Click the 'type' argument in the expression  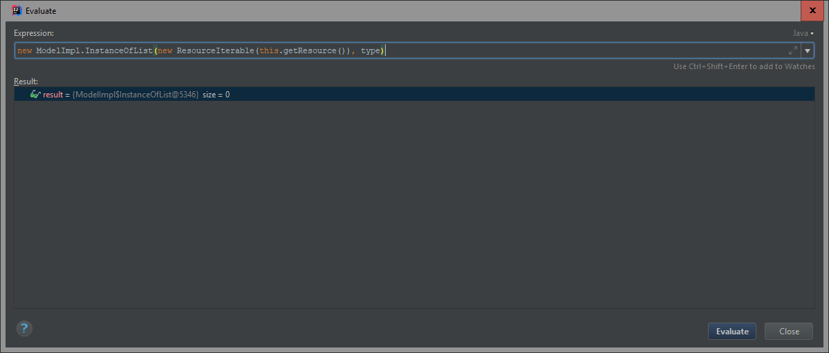click(371, 50)
